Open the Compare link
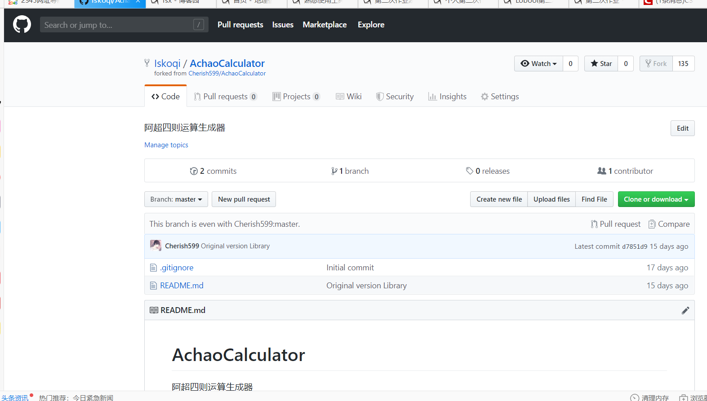 coord(669,224)
